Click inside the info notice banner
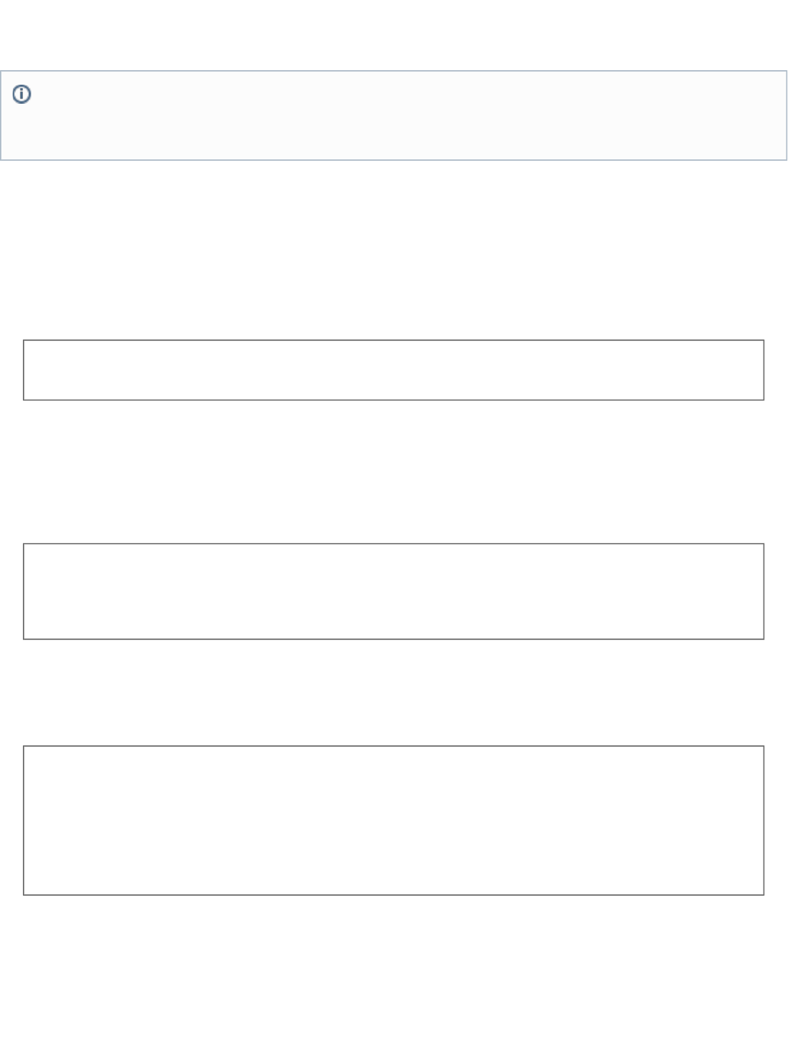 [394, 116]
